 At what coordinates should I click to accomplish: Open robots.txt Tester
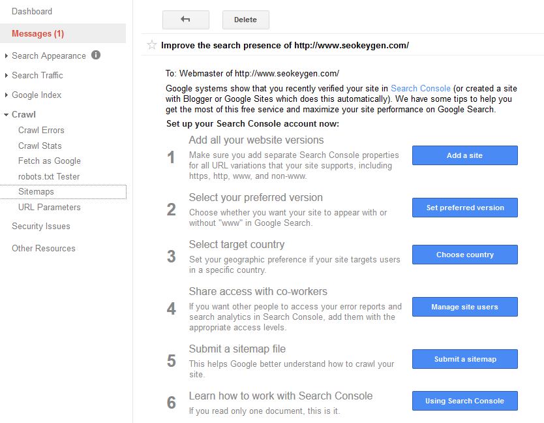[49, 177]
